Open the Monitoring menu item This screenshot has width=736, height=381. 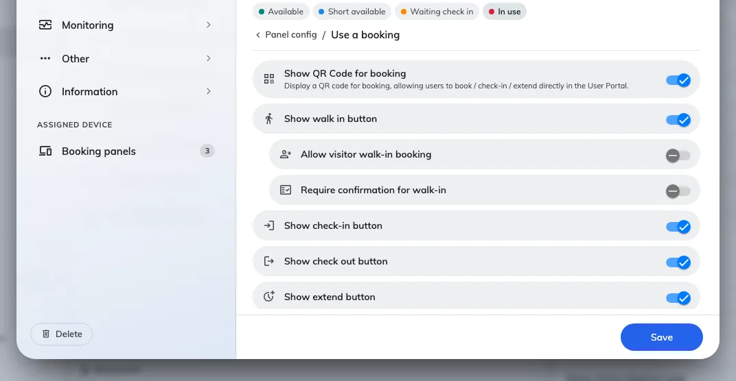[x=125, y=25]
